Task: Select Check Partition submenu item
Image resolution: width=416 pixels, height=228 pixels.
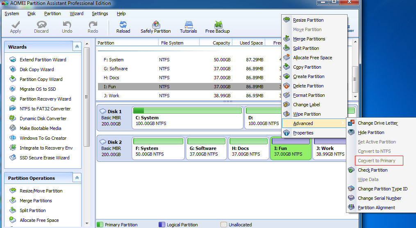Action: tap(381, 170)
